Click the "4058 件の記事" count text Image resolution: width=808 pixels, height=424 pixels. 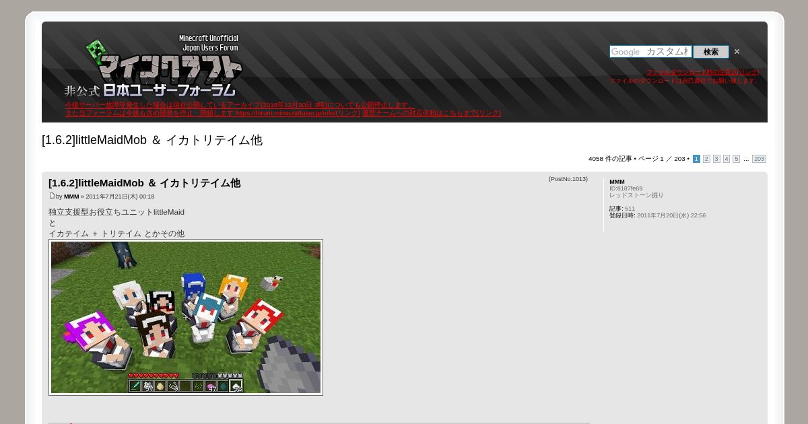(610, 159)
